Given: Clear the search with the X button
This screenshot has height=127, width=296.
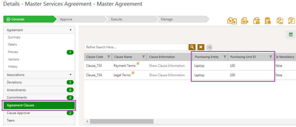Looking at the screenshot, I should point(201,47).
